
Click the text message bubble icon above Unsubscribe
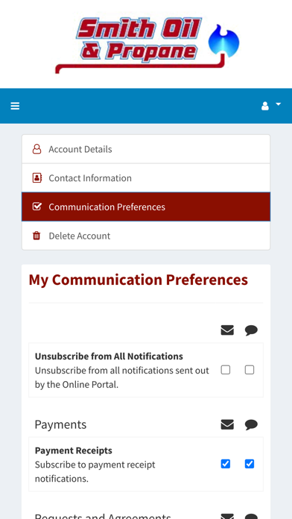[x=251, y=330]
